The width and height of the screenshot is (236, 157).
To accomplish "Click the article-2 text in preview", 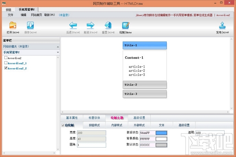I will point(136,71).
